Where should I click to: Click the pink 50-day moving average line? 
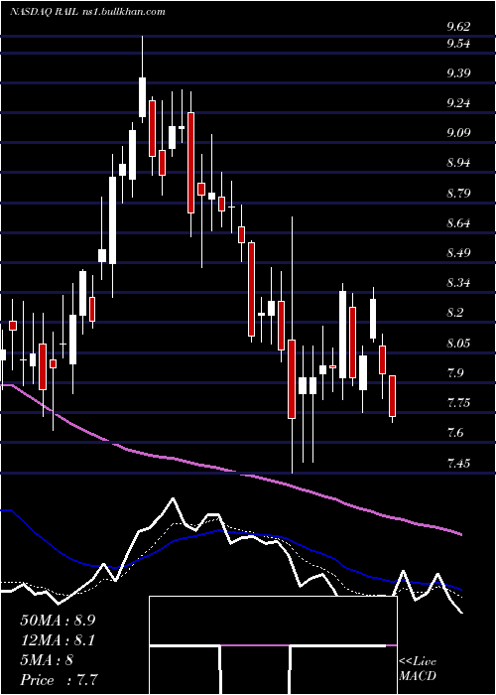tap(231, 473)
